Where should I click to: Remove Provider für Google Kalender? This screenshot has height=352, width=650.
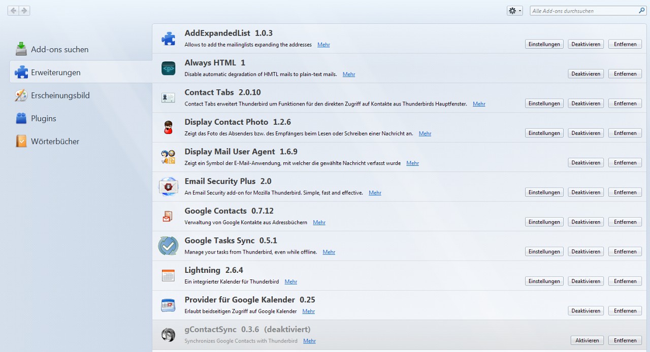[x=625, y=311]
